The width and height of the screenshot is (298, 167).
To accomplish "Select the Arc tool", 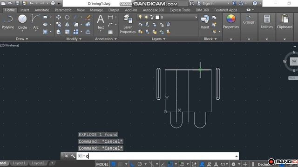I will point(35,22).
